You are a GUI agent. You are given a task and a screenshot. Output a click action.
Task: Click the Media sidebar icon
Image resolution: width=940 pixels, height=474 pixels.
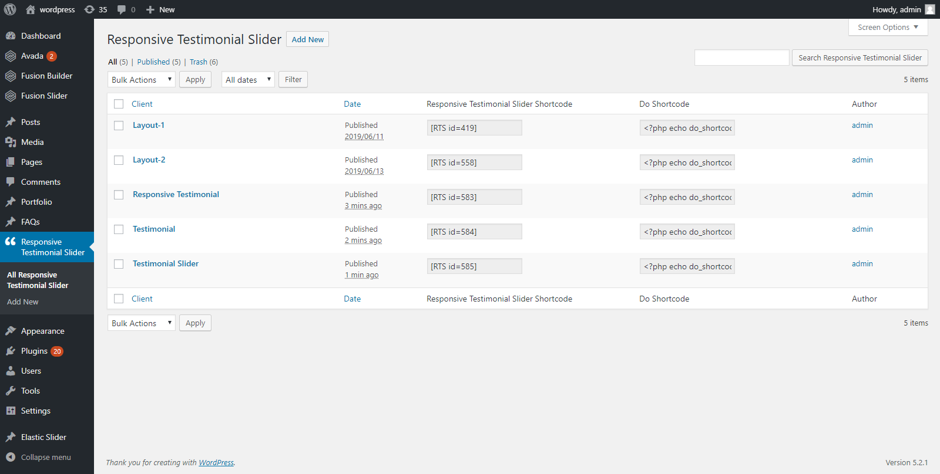[x=11, y=142]
